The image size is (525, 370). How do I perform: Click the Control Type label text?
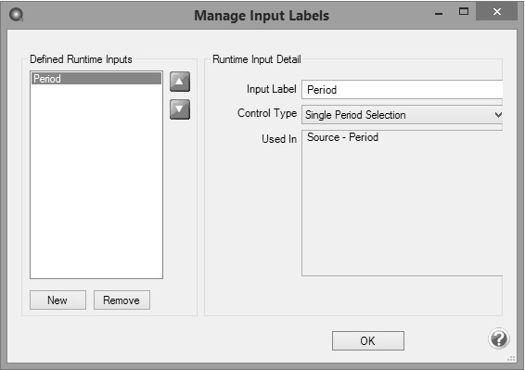tap(267, 113)
